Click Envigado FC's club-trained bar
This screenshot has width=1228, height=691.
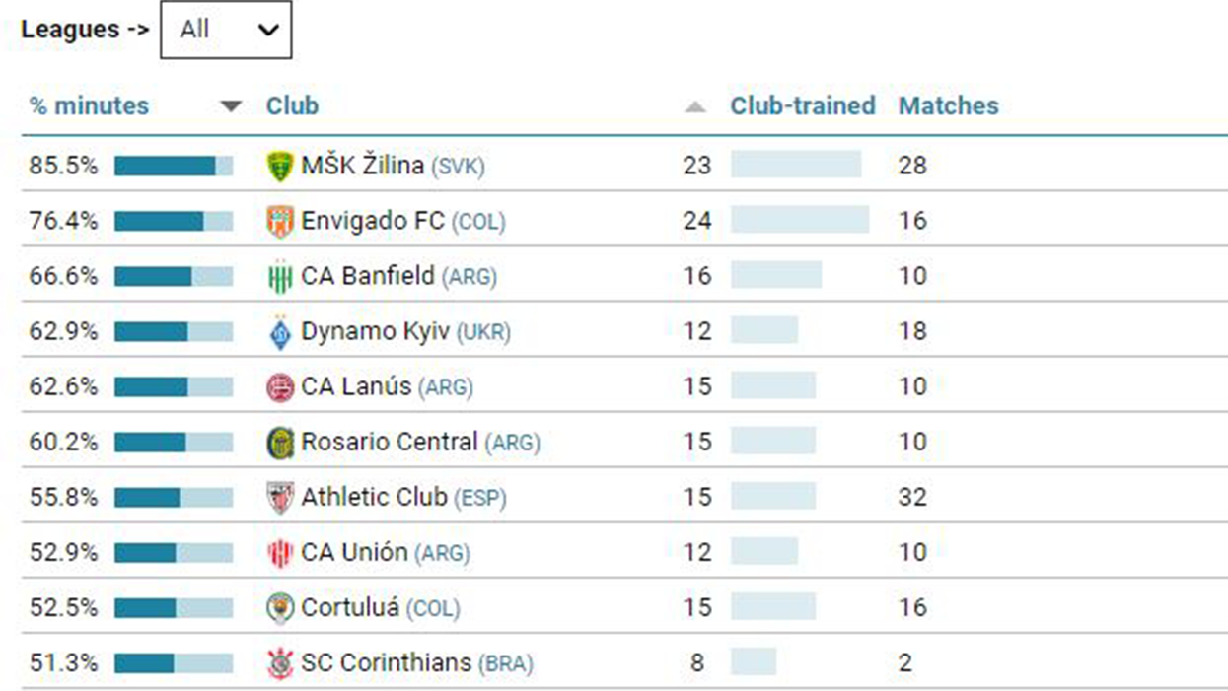click(x=799, y=221)
